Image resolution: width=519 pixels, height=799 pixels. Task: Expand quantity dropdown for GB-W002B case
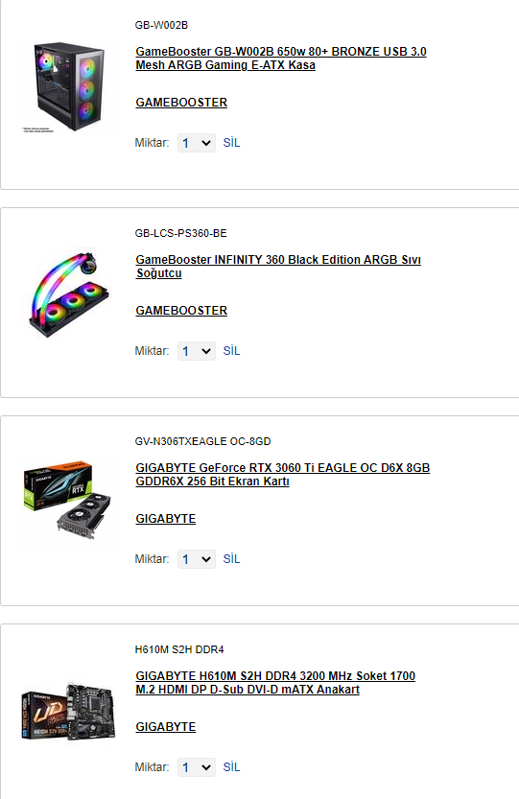(197, 143)
